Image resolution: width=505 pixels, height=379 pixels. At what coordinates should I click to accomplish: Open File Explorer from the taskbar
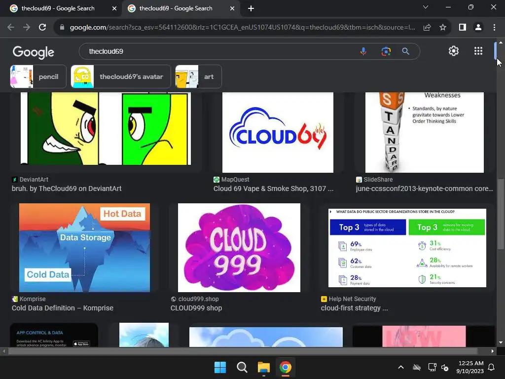263,367
